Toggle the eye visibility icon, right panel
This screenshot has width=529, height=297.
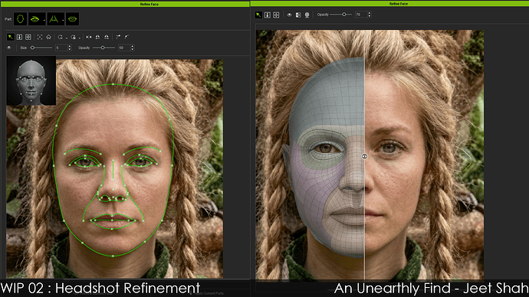pos(289,15)
